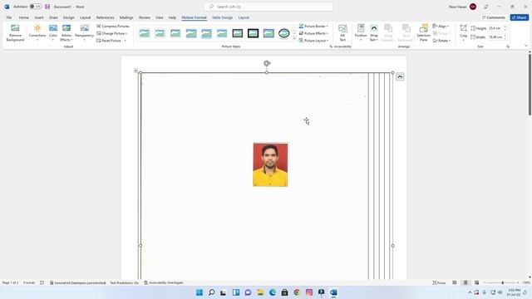Click Text Predictions: On in status bar
This screenshot has height=299, width=532.
(124, 282)
